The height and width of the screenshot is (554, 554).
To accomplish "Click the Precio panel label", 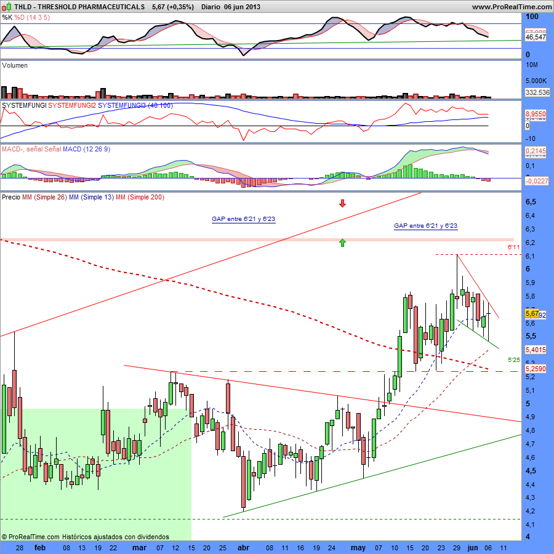I will [x=11, y=197].
